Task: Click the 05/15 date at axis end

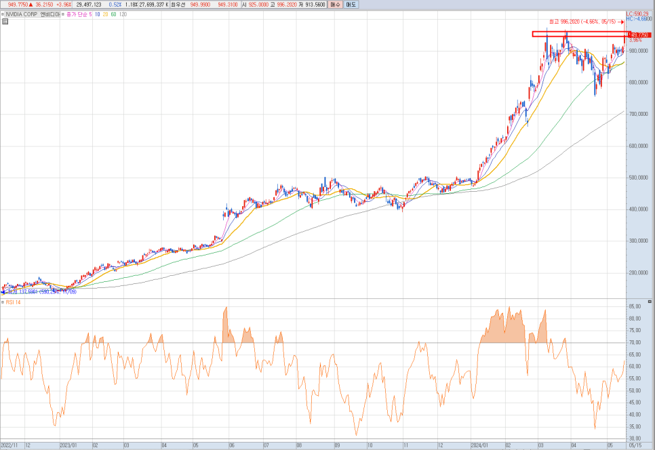Action: pos(635,445)
